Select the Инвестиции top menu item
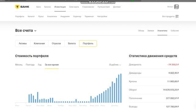This screenshot has width=196, height=110. (x=60, y=7)
